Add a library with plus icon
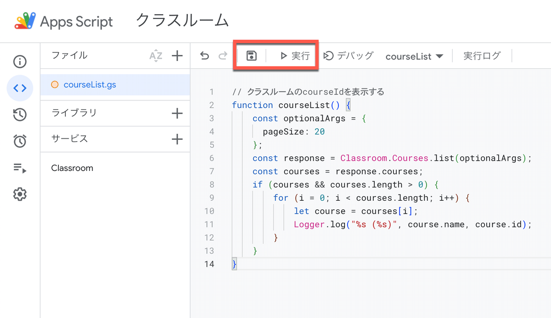 tap(177, 113)
